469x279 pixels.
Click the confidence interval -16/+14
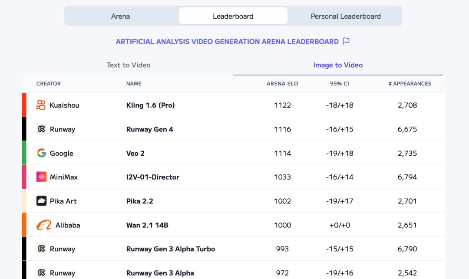340,177
